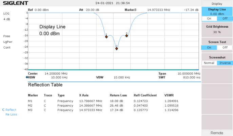
Task: Click the Display menu header
Action: point(217,3)
